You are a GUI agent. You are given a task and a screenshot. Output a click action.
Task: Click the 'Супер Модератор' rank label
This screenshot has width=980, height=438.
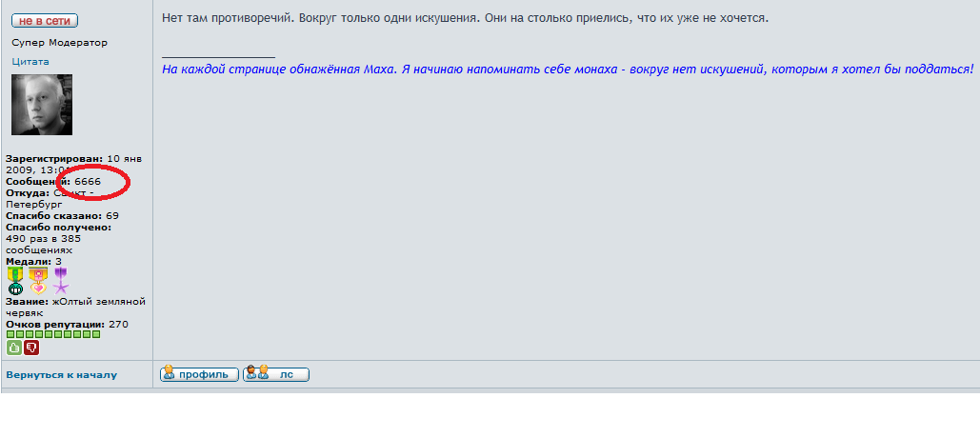click(x=60, y=43)
